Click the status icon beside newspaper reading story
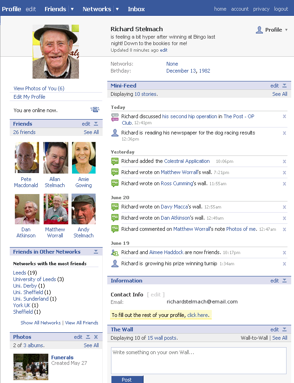Screen dimensions: 294x383 click(x=115, y=133)
